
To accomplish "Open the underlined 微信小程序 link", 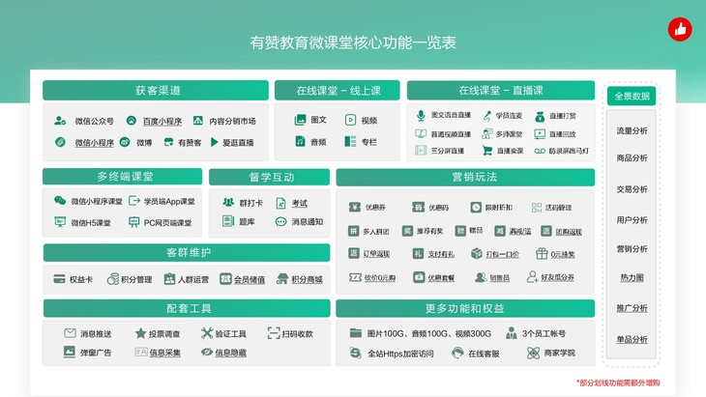I will click(94, 143).
